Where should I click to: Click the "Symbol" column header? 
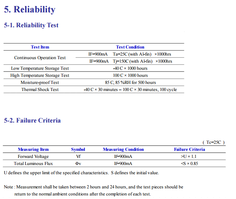(78, 149)
